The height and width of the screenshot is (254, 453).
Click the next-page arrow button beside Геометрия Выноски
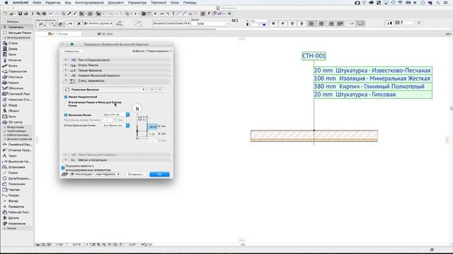pyautogui.click(x=160, y=90)
